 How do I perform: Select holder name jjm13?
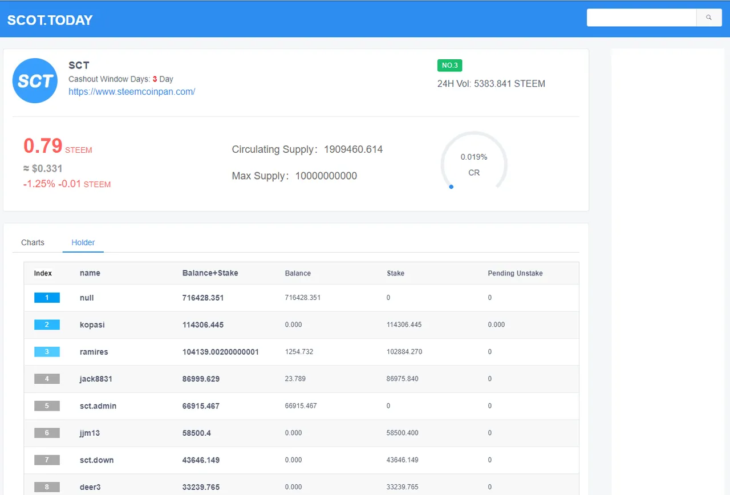coord(90,433)
